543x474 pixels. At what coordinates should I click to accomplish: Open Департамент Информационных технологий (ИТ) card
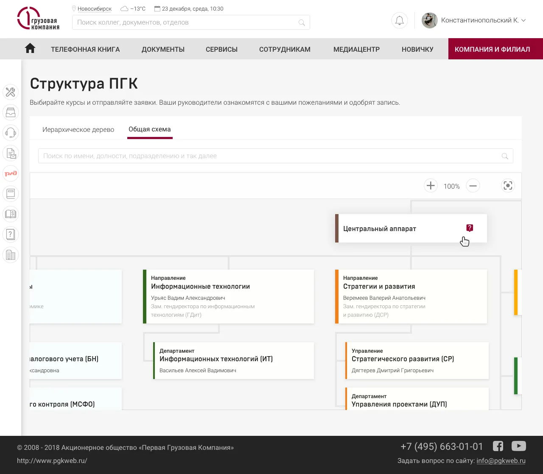pyautogui.click(x=233, y=361)
